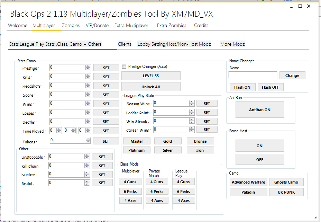321x222 pixels.
Task: Click SET button for Score
Action: click(106, 95)
